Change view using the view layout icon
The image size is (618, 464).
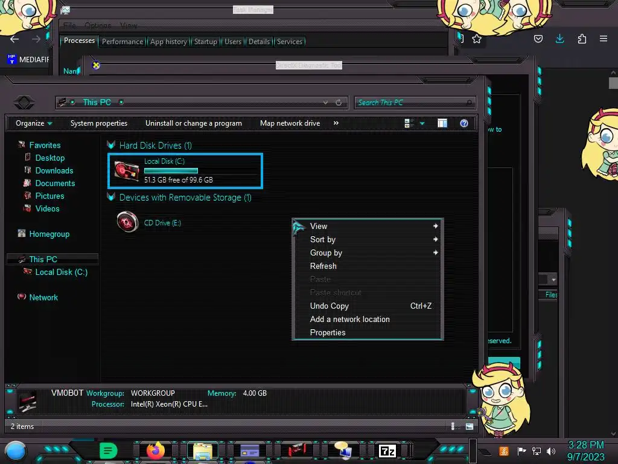point(409,123)
